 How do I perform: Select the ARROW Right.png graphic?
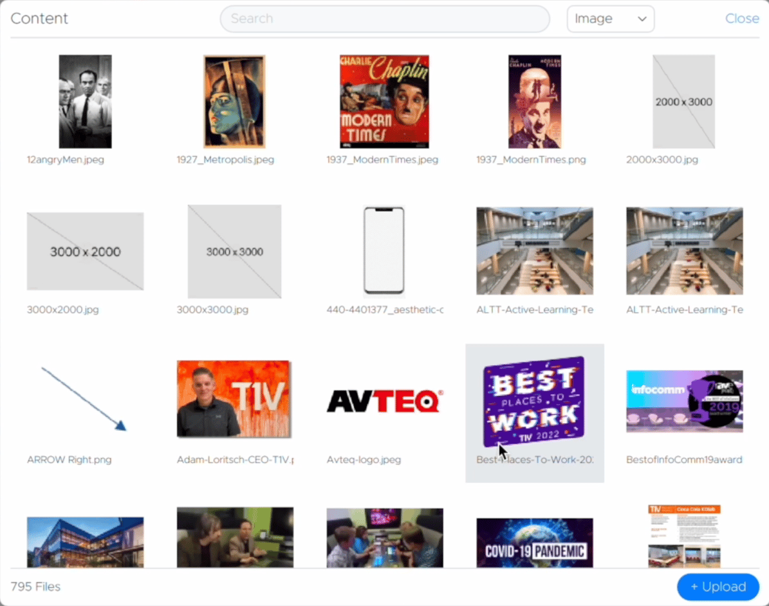tap(85, 399)
